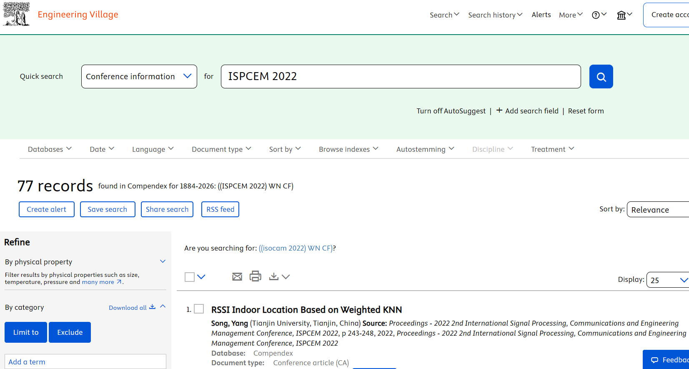This screenshot has width=689, height=369.
Task: Check the box for RSSI Indoor Location record
Action: [199, 309]
